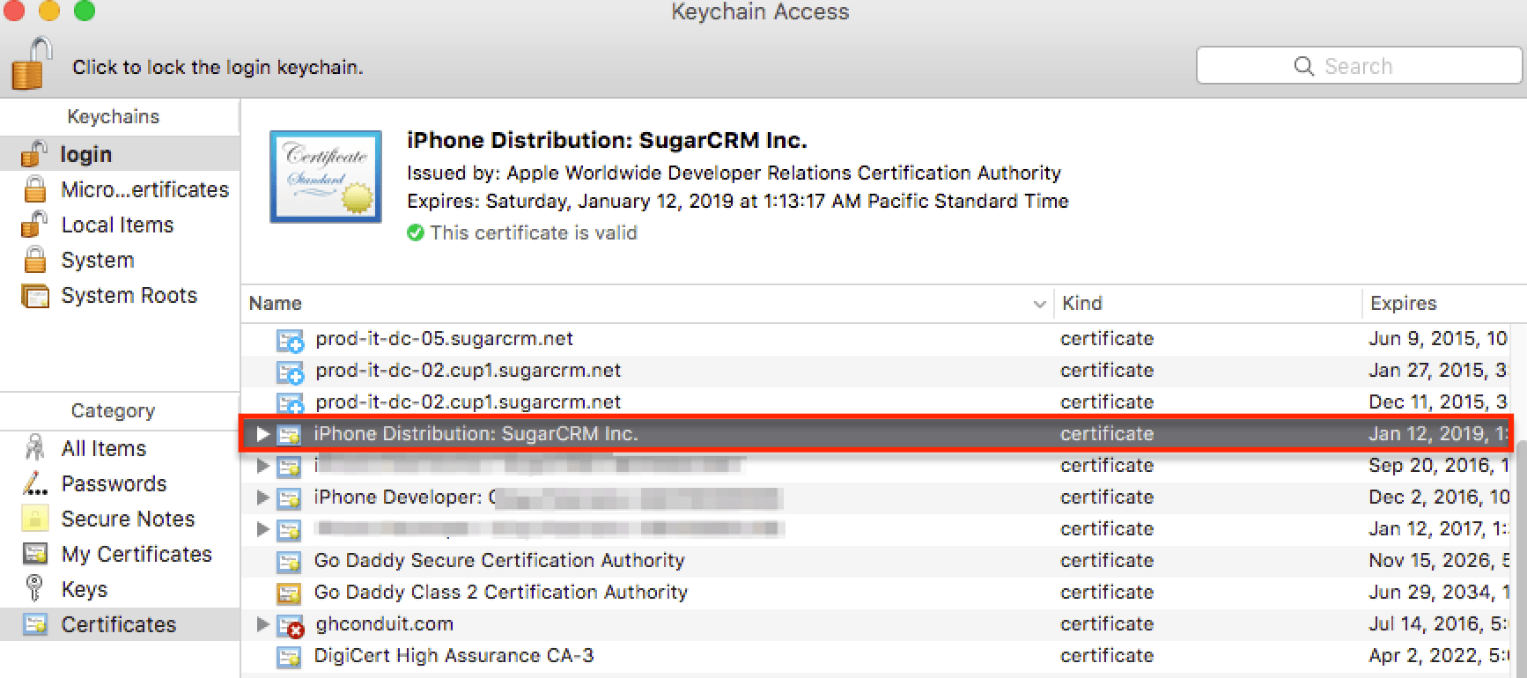Click the iPhone Distribution certificate row icon
The height and width of the screenshot is (678, 1527).
[x=289, y=434]
